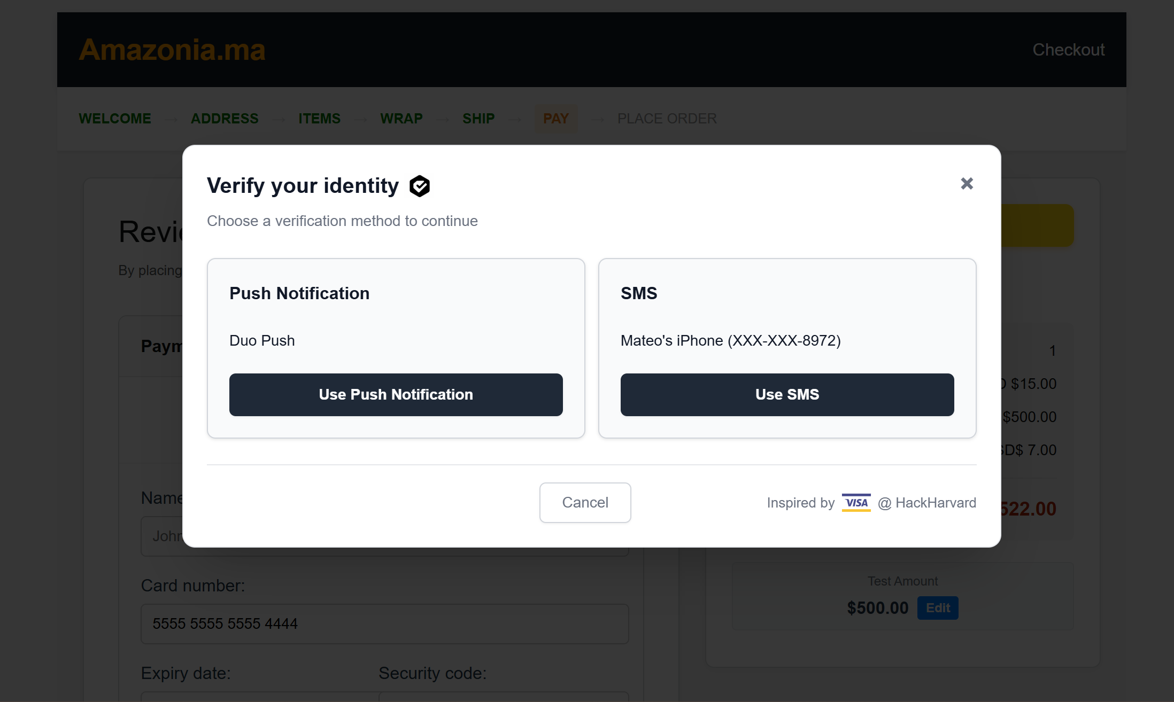The width and height of the screenshot is (1174, 702).
Task: Edit the test amount of $500.00
Action: pos(938,608)
